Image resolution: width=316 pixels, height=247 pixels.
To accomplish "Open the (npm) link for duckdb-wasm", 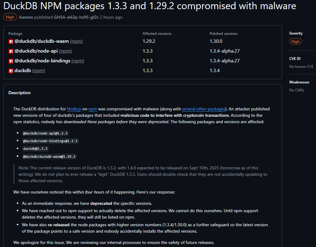I will point(76,41).
